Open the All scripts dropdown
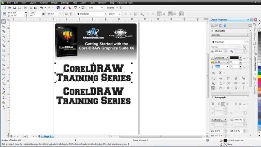The width and height of the screenshot is (261, 147). click(230, 35)
